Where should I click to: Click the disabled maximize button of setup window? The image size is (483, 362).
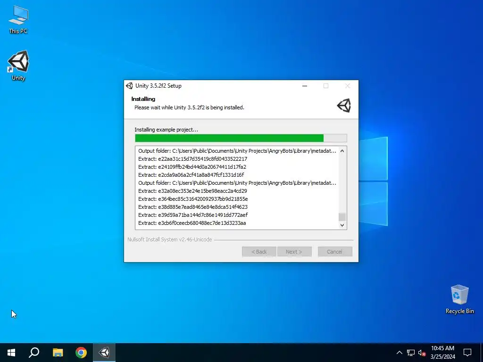pos(326,86)
